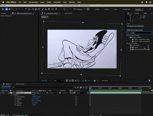The width and height of the screenshot is (153, 116).
Task: Click the Position stopwatch icon
Action: pyautogui.click(x=15, y=99)
